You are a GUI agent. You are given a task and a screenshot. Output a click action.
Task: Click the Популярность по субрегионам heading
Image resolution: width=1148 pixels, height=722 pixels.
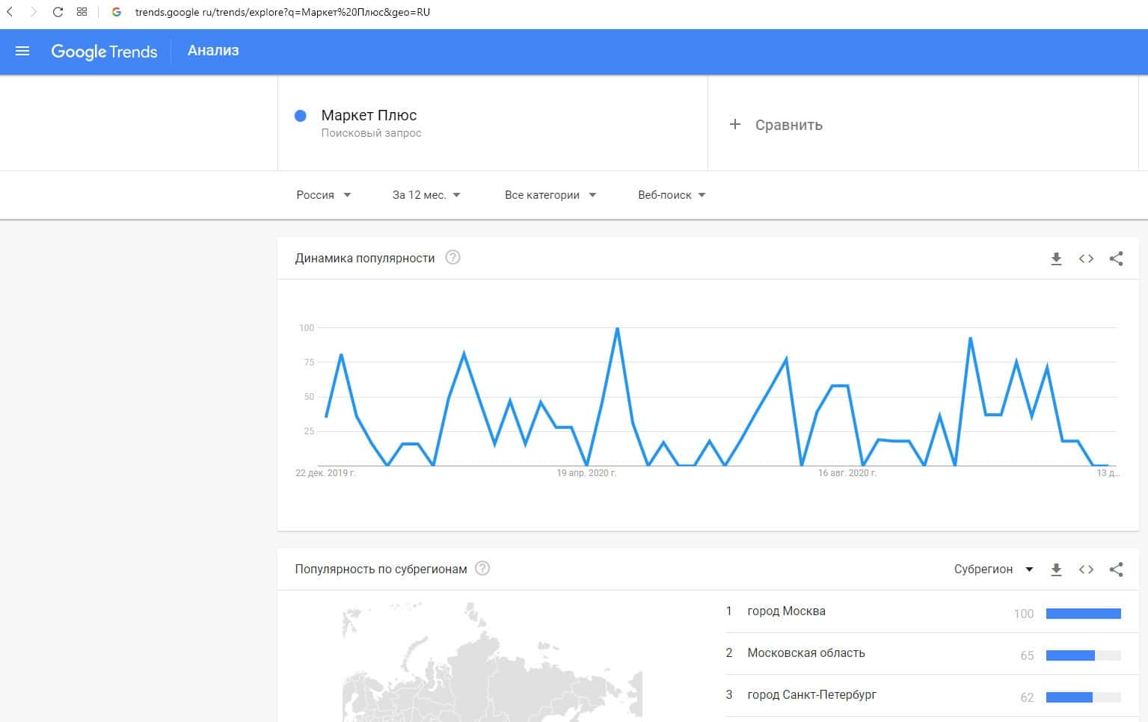pyautogui.click(x=381, y=570)
